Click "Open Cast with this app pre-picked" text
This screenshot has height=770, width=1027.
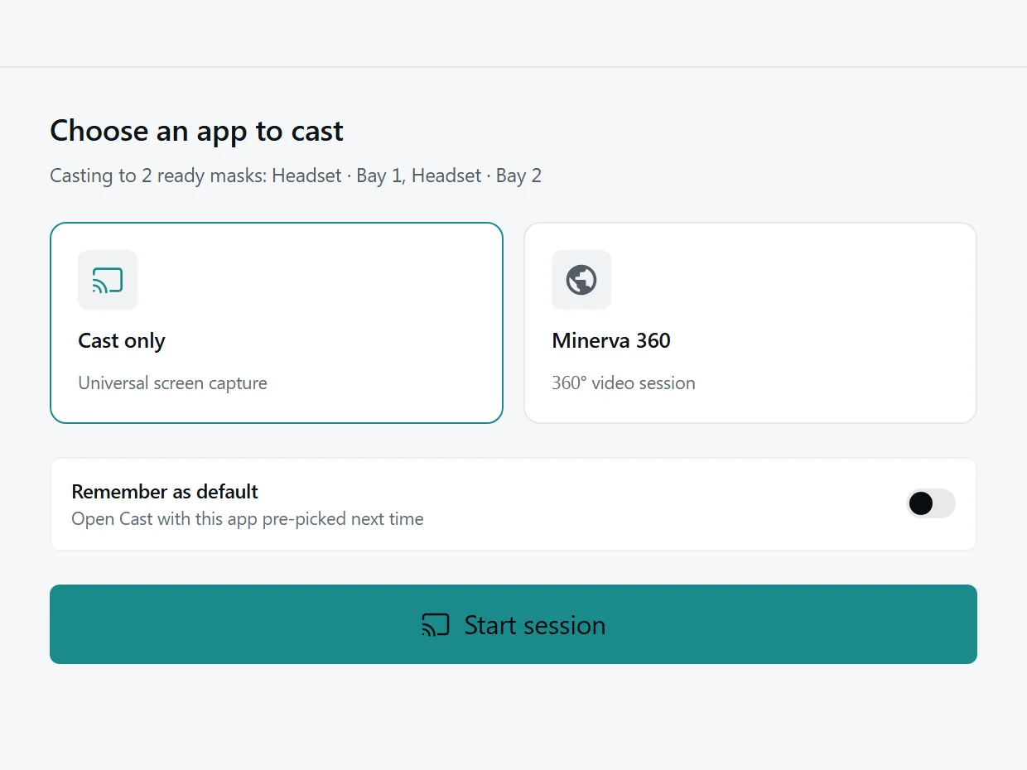[248, 519]
